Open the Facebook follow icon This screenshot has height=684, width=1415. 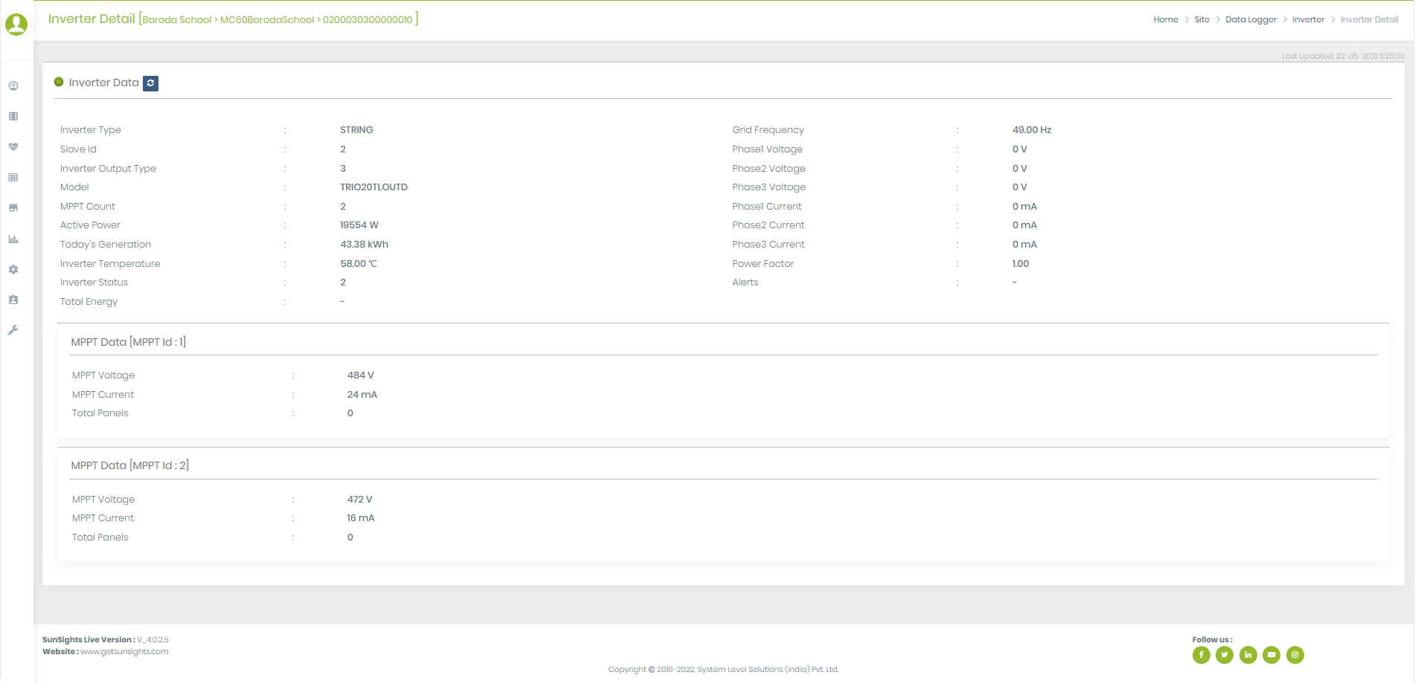[x=1201, y=655]
